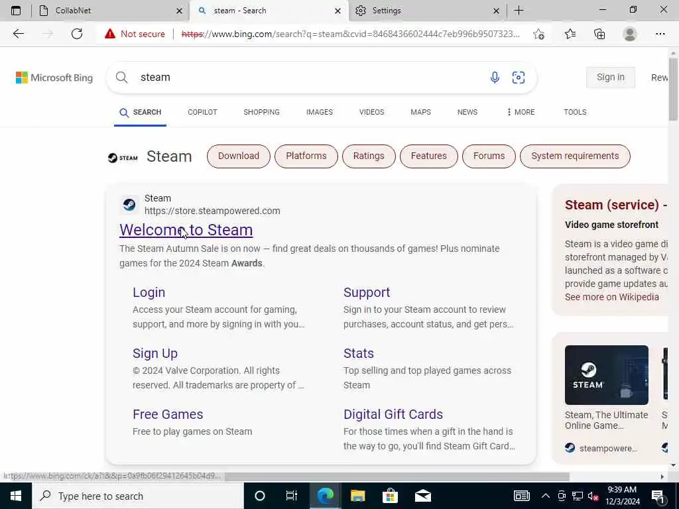Select the COPILOT search tab
Image resolution: width=679 pixels, height=509 pixels.
tap(202, 112)
